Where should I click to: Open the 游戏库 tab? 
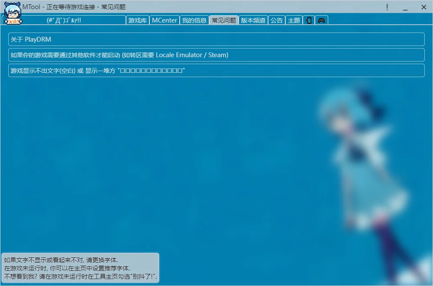click(x=138, y=20)
